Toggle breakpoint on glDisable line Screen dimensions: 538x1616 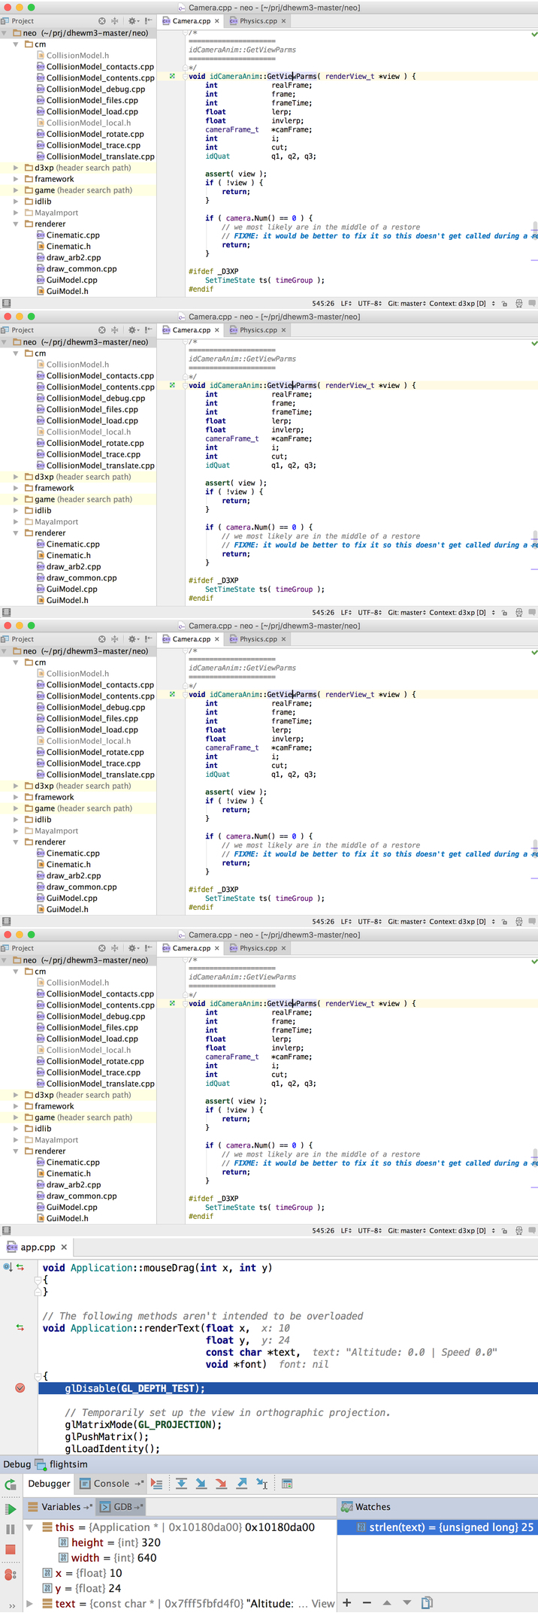tap(20, 1388)
